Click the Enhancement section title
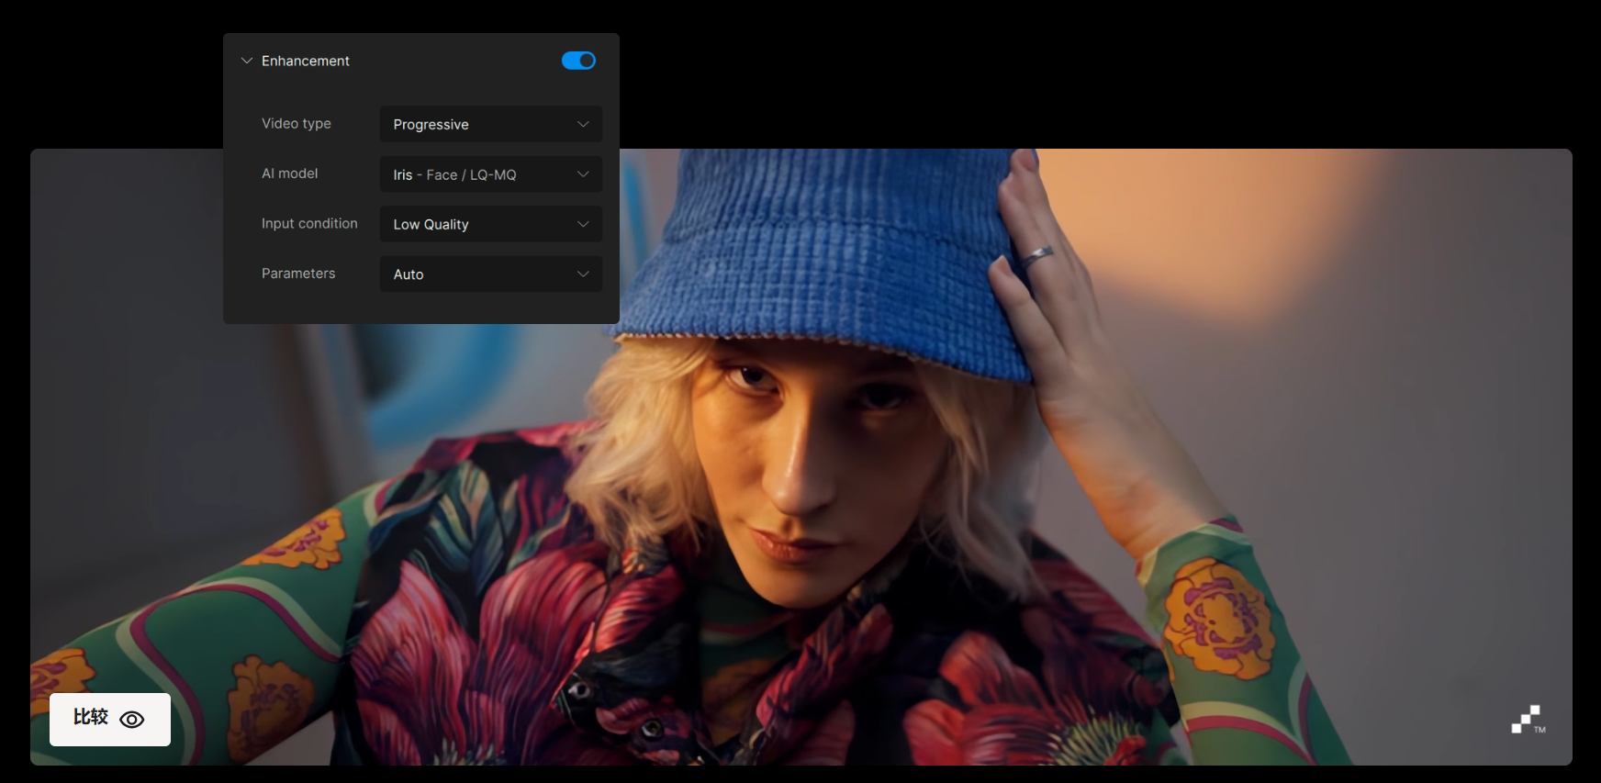1601x783 pixels. point(305,61)
